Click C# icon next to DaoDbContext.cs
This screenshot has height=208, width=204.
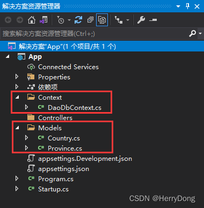[41, 107]
